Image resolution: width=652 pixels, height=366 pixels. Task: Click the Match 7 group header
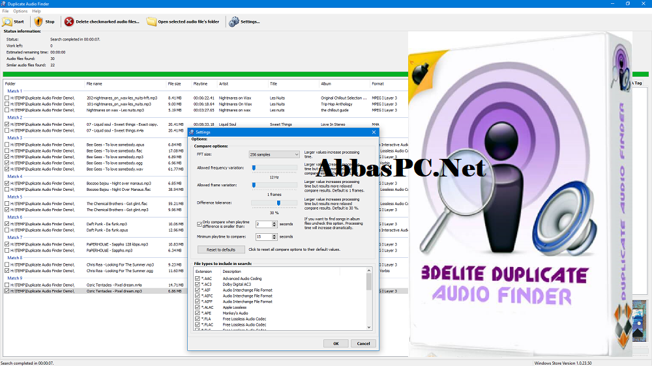point(14,238)
